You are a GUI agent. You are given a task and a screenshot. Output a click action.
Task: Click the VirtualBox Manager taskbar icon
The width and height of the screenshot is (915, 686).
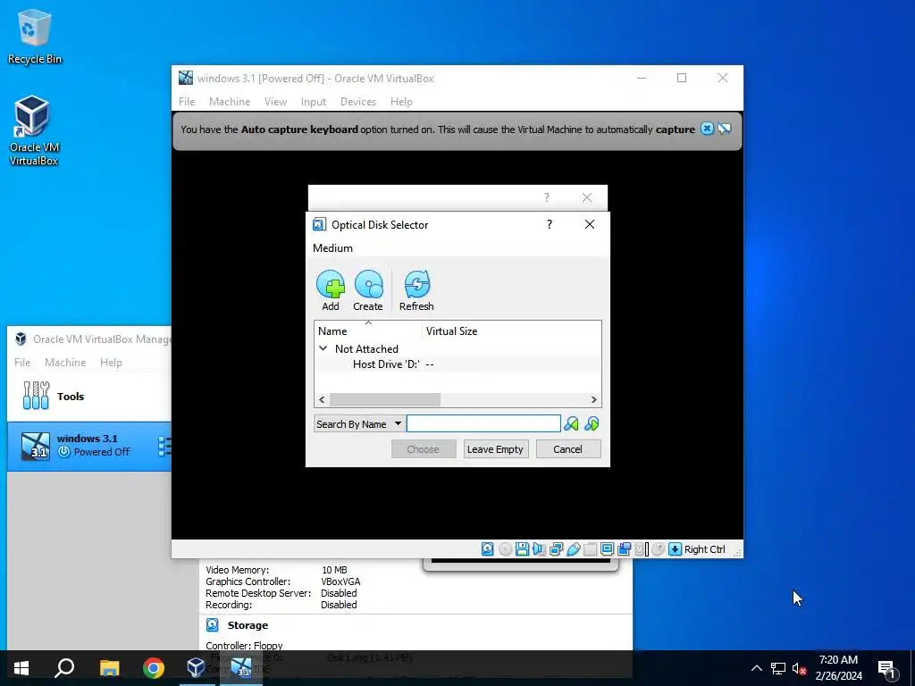pyautogui.click(x=196, y=668)
